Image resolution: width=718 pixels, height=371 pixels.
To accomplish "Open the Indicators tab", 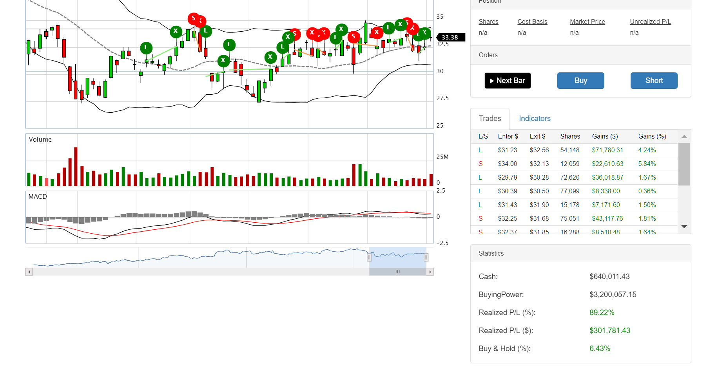I will point(535,119).
